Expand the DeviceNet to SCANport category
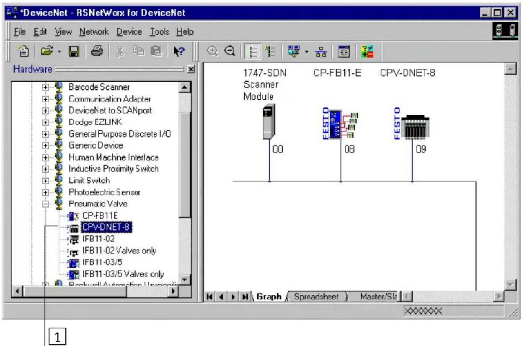The width and height of the screenshot is (522, 346). click(46, 110)
